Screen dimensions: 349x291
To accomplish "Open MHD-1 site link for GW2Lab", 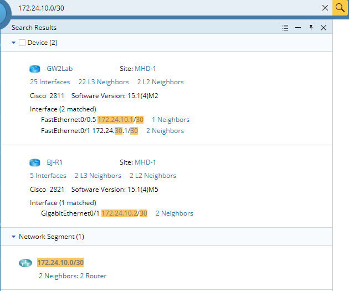I will click(145, 69).
